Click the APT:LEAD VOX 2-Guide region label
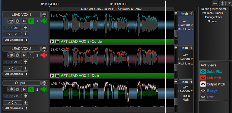Screen dimensions: 232x113 click(x=81, y=42)
